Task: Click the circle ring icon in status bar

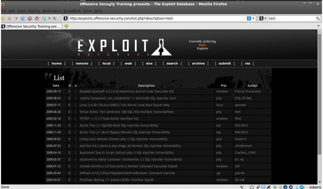Action: 251,187
